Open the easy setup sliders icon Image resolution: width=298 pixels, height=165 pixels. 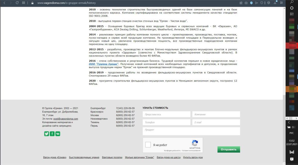point(281,3)
